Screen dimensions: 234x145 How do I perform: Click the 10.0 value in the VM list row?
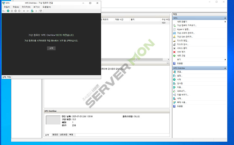(x=163, y=23)
